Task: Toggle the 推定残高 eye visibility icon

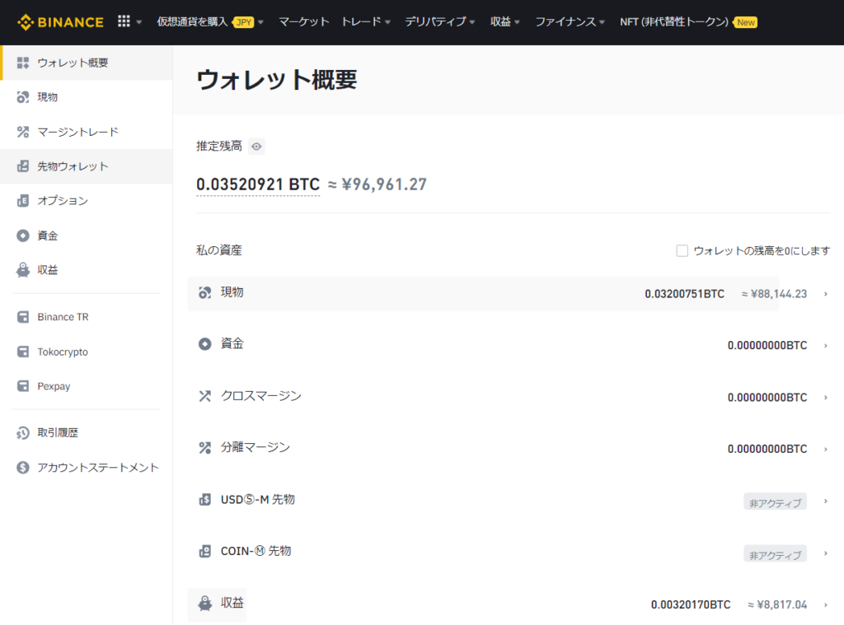Action: (x=257, y=147)
